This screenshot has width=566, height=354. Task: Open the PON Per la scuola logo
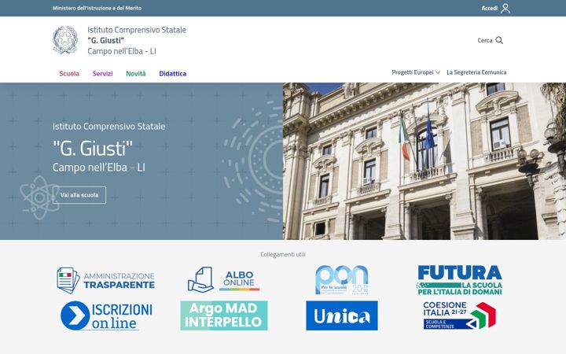click(x=342, y=279)
